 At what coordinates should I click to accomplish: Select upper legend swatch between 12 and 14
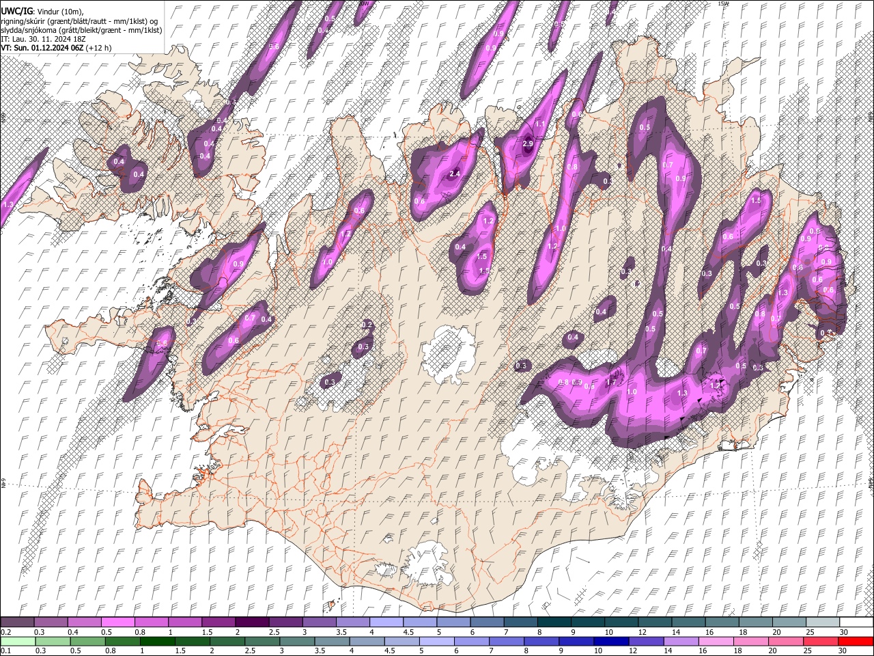[x=654, y=623]
